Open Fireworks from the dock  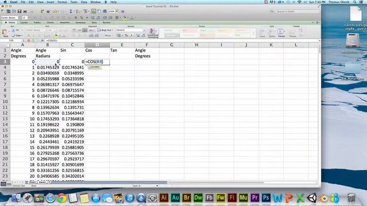[x=220, y=198]
